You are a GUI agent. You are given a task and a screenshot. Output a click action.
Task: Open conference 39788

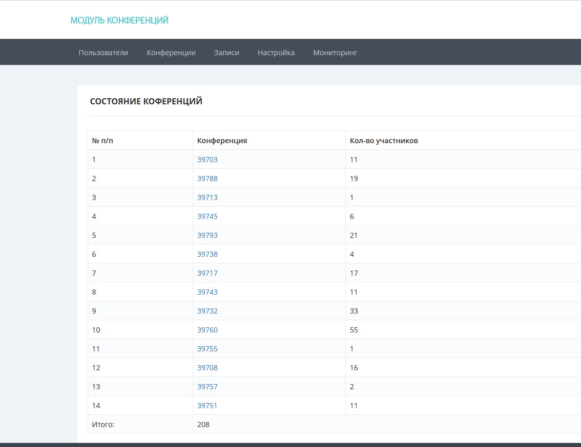point(207,178)
